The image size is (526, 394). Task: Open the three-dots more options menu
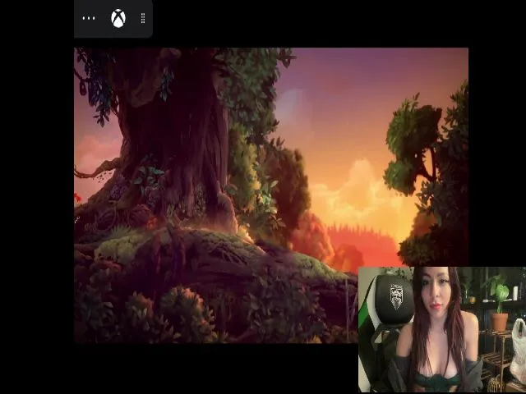(89, 18)
